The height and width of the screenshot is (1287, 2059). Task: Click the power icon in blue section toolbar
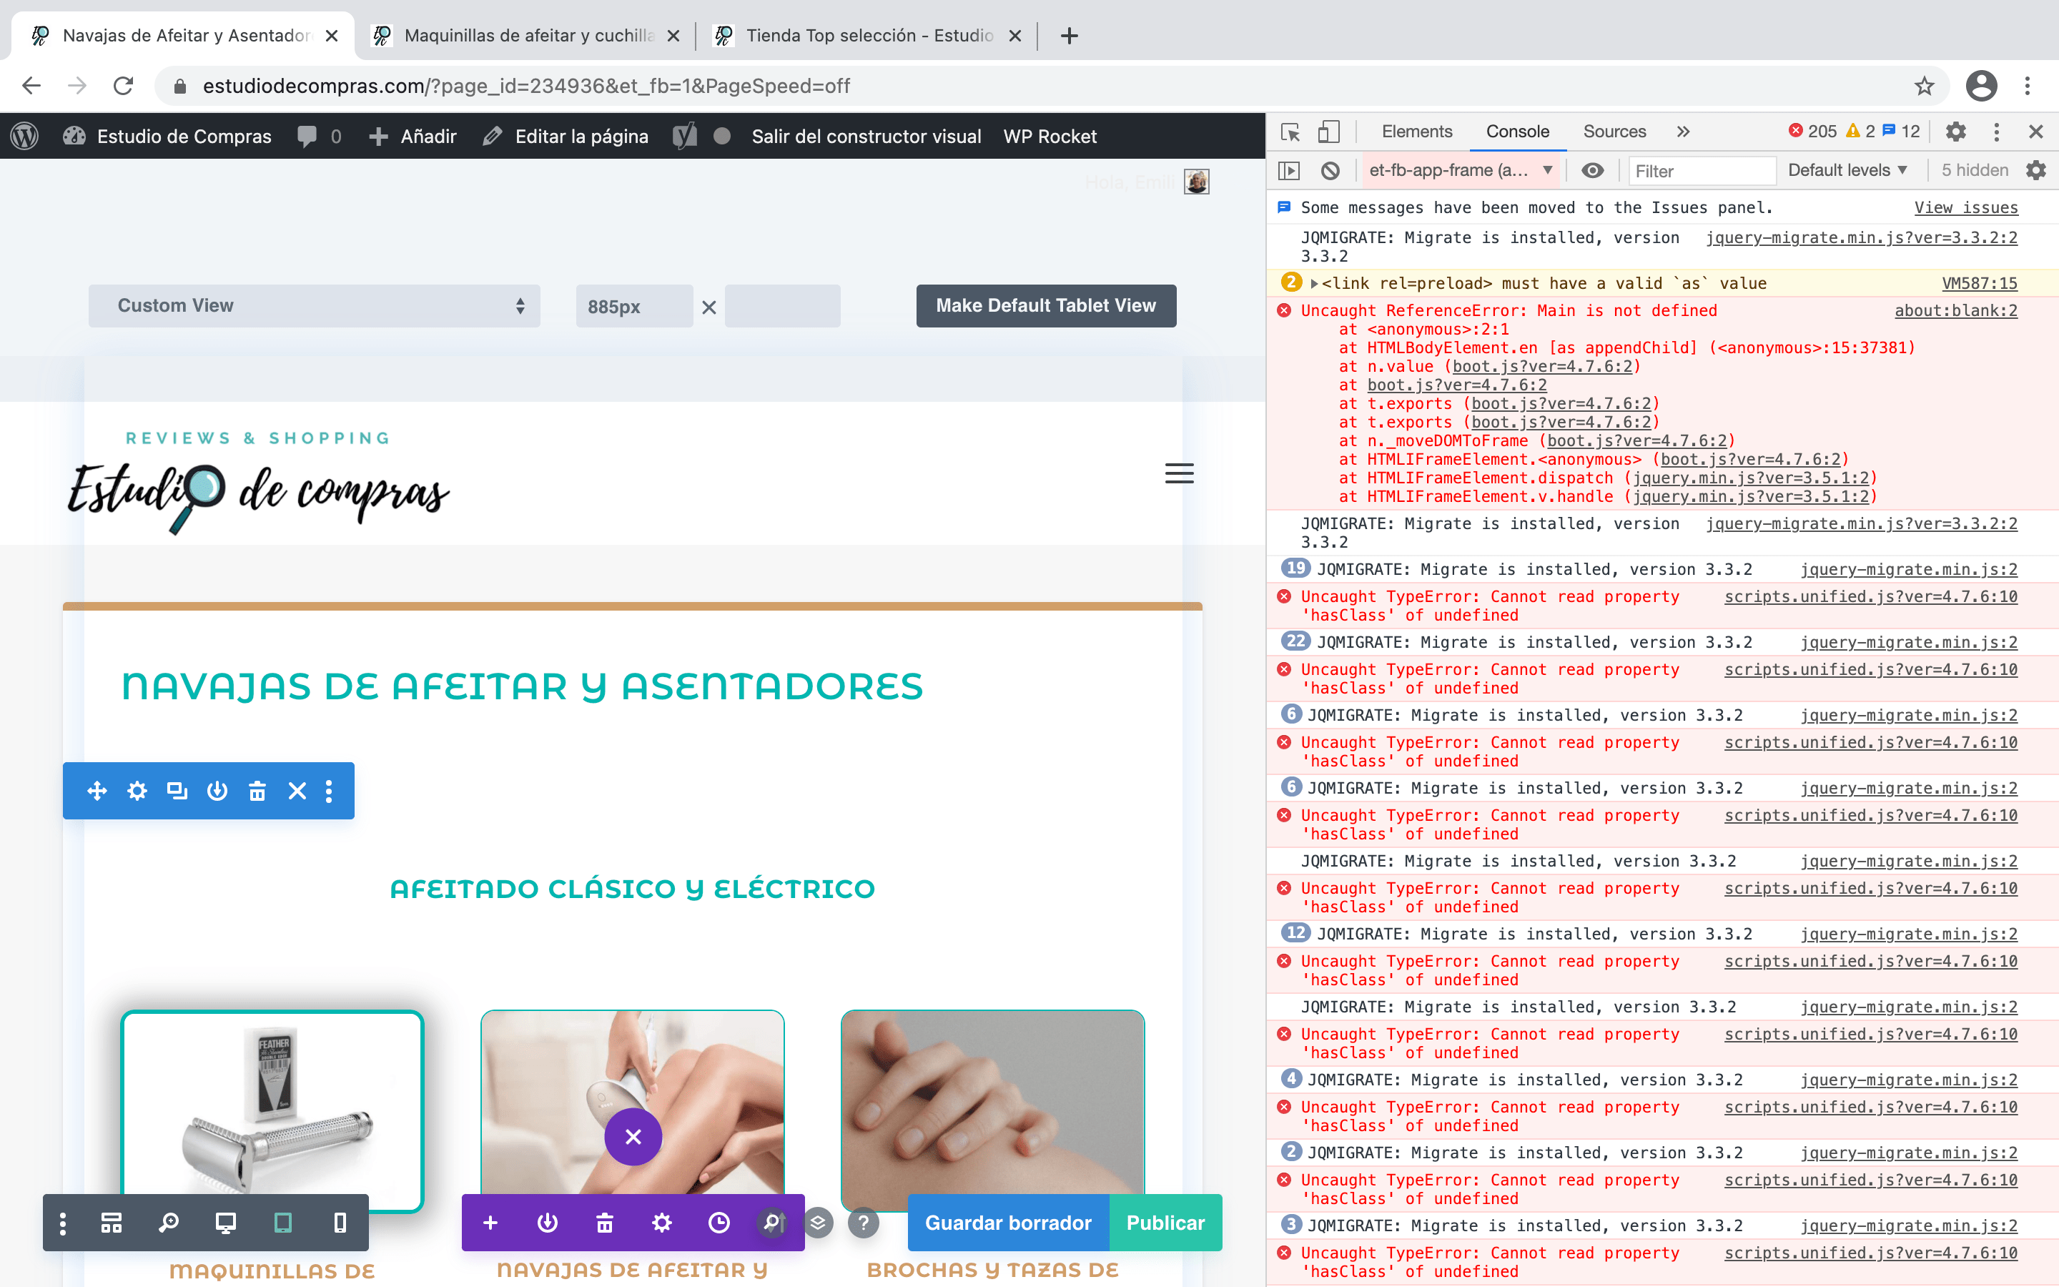[x=217, y=791]
